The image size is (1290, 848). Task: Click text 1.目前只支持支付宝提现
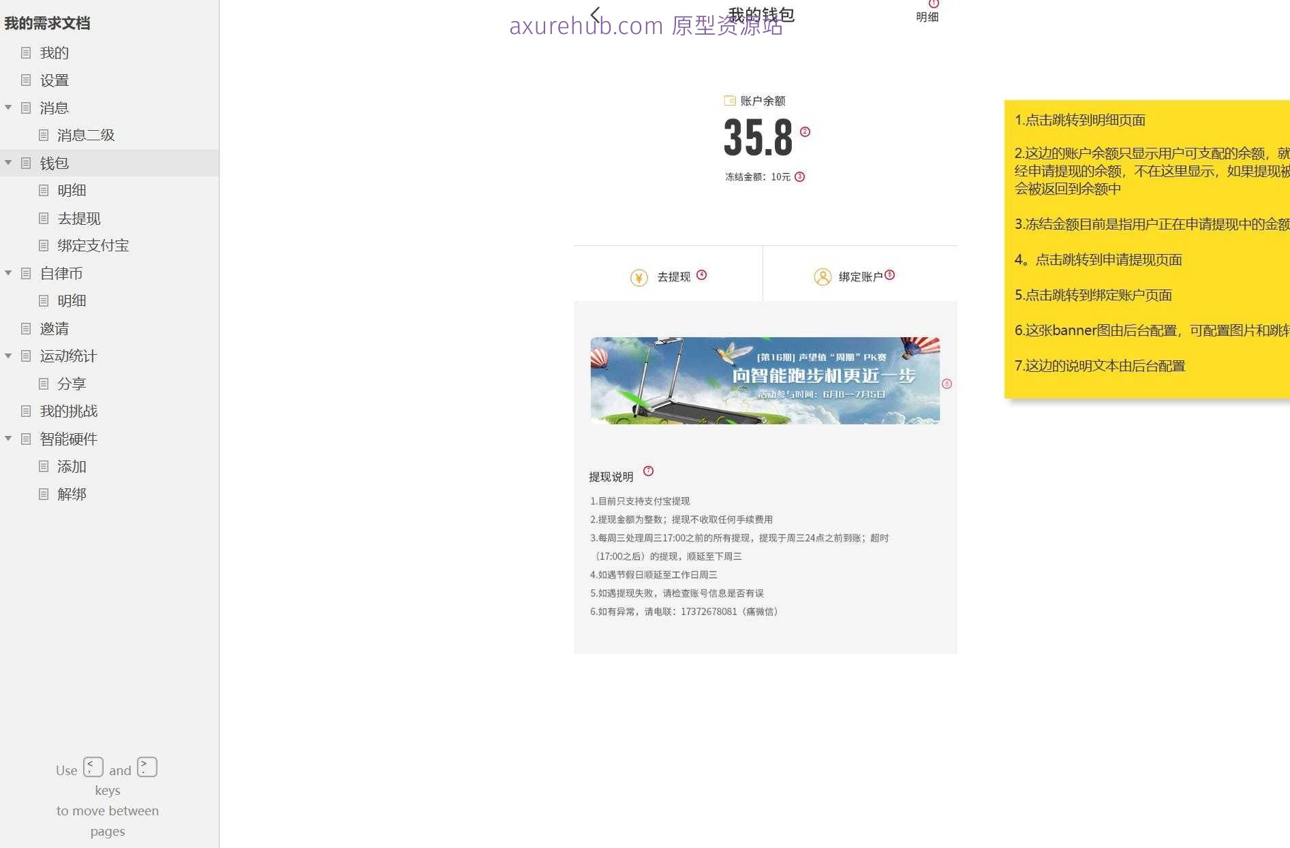tap(640, 501)
